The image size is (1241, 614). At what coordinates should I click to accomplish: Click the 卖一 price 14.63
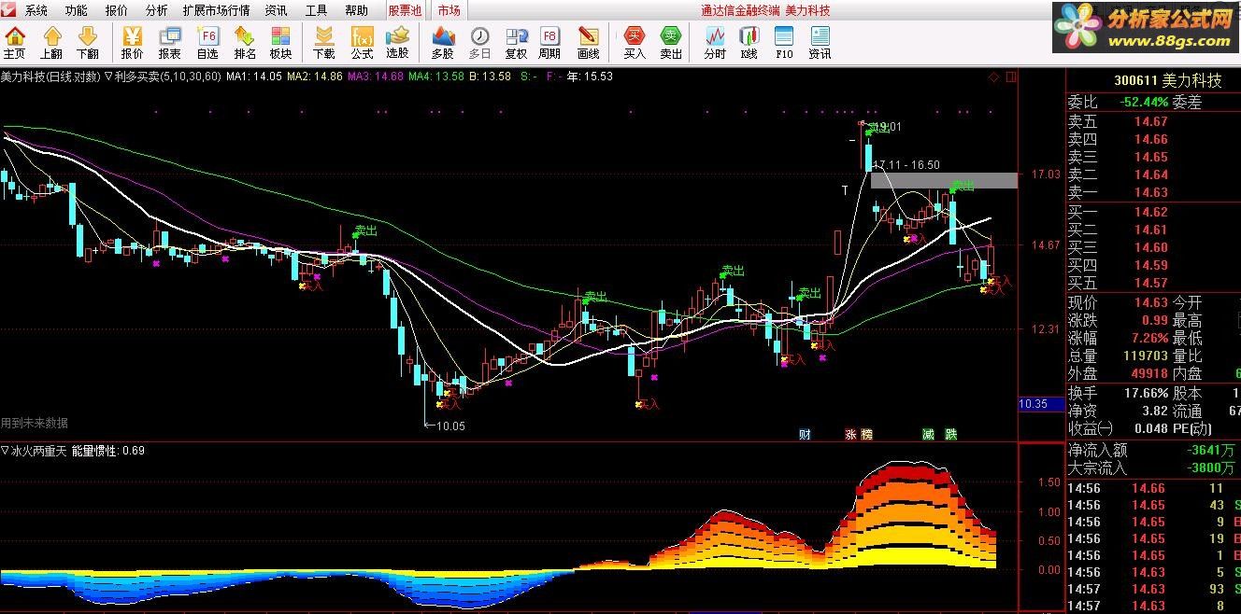[x=1151, y=192]
